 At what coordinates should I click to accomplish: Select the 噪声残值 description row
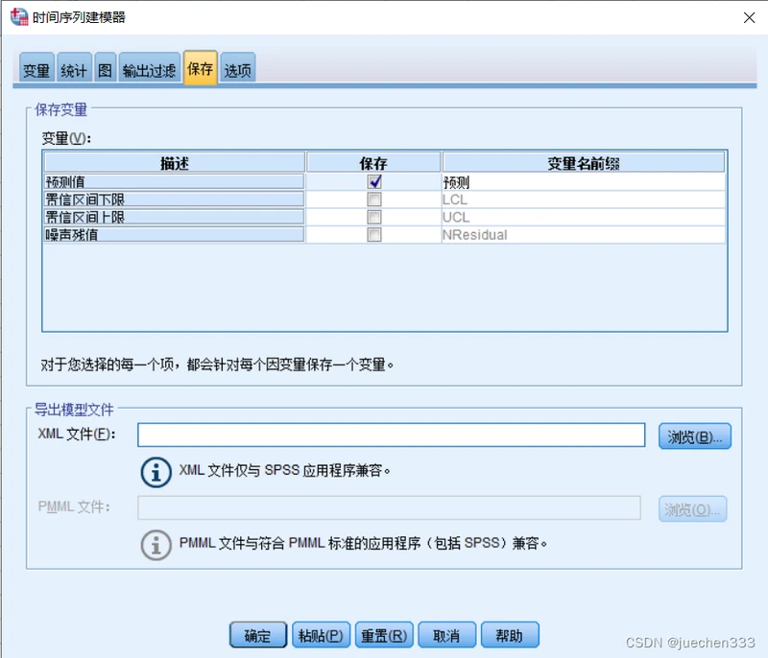(174, 235)
